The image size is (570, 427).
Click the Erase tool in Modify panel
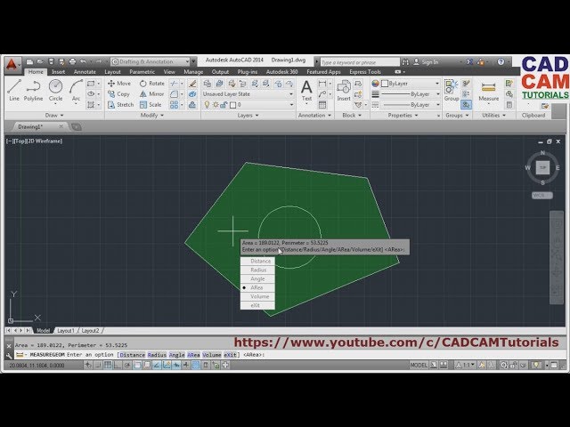[x=192, y=84]
